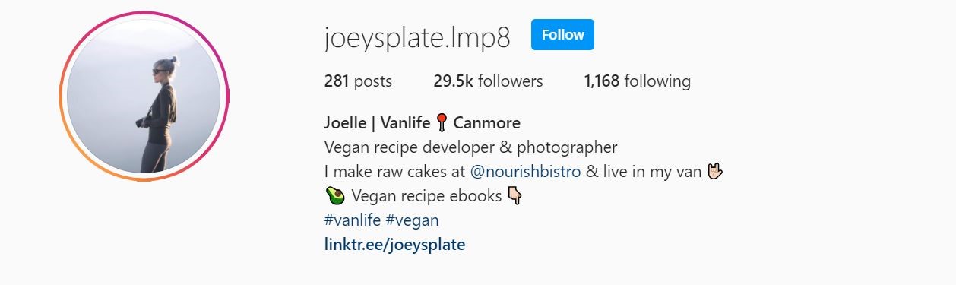Open the #vegan hashtag
956x285 pixels.
click(x=412, y=220)
